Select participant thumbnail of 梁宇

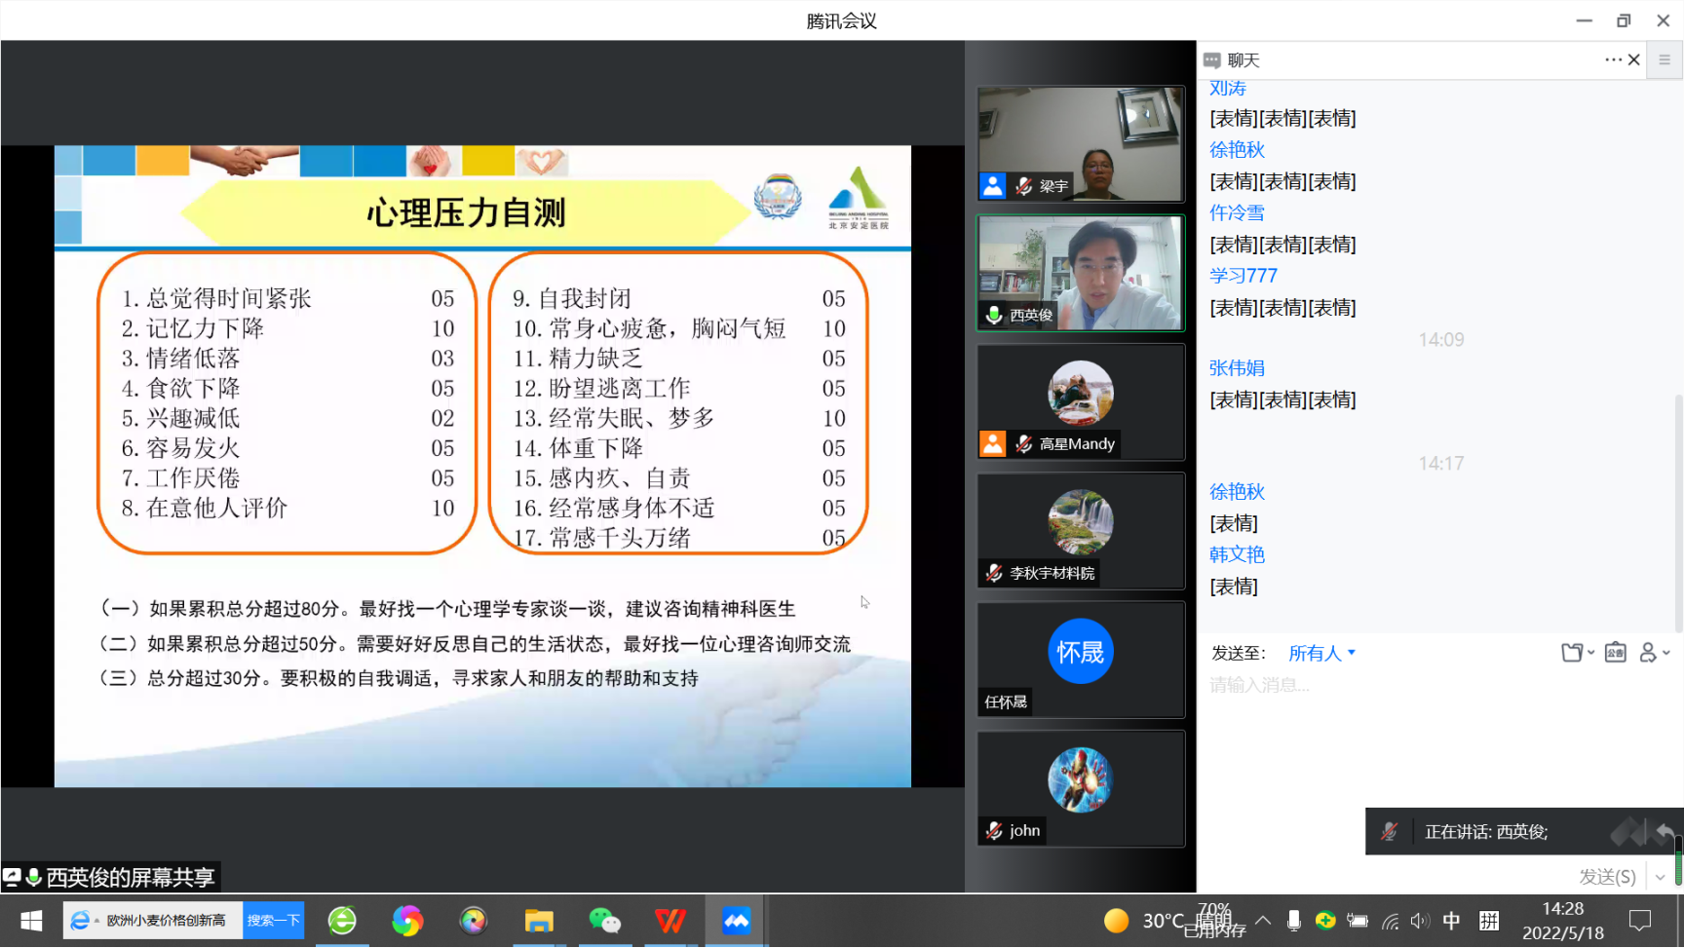tap(1081, 144)
